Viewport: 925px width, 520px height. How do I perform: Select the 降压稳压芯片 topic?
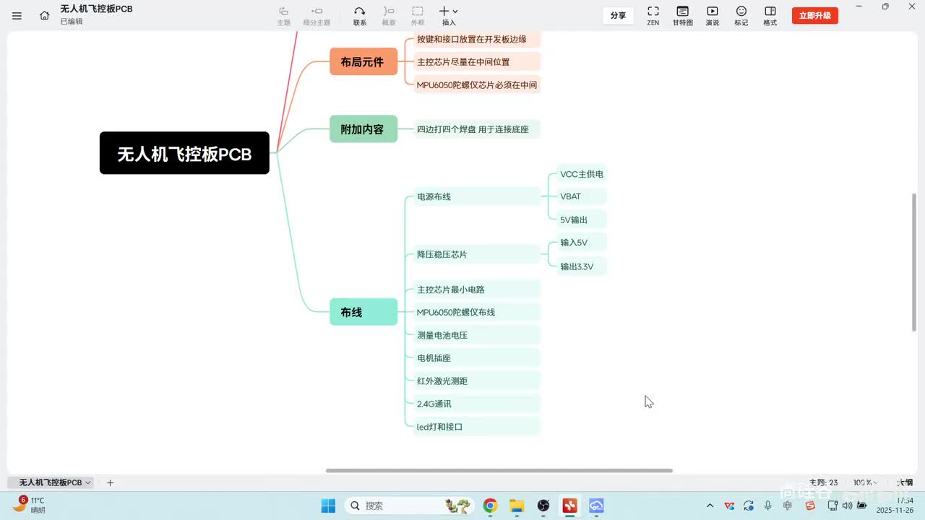(476, 254)
